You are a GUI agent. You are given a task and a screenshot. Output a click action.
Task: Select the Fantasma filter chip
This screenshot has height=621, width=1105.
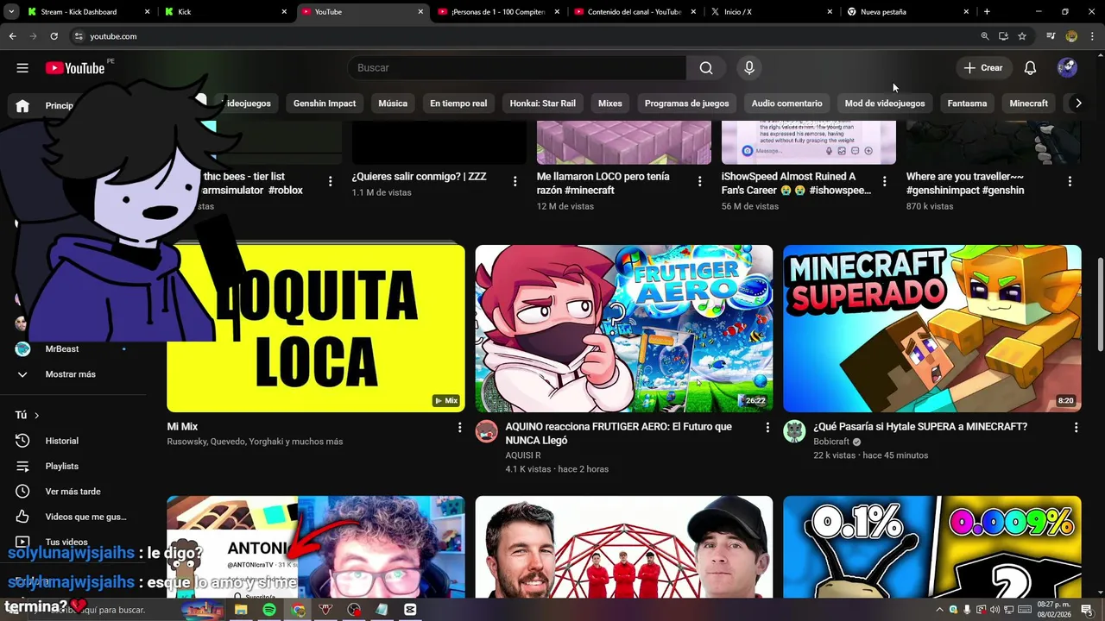[x=967, y=103]
